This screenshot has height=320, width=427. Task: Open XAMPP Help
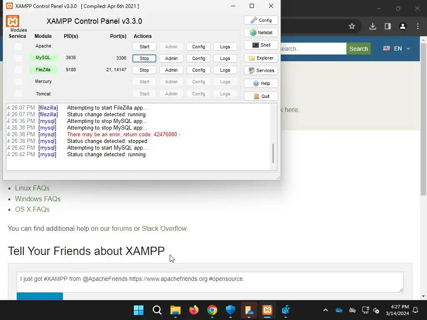pyautogui.click(x=261, y=83)
